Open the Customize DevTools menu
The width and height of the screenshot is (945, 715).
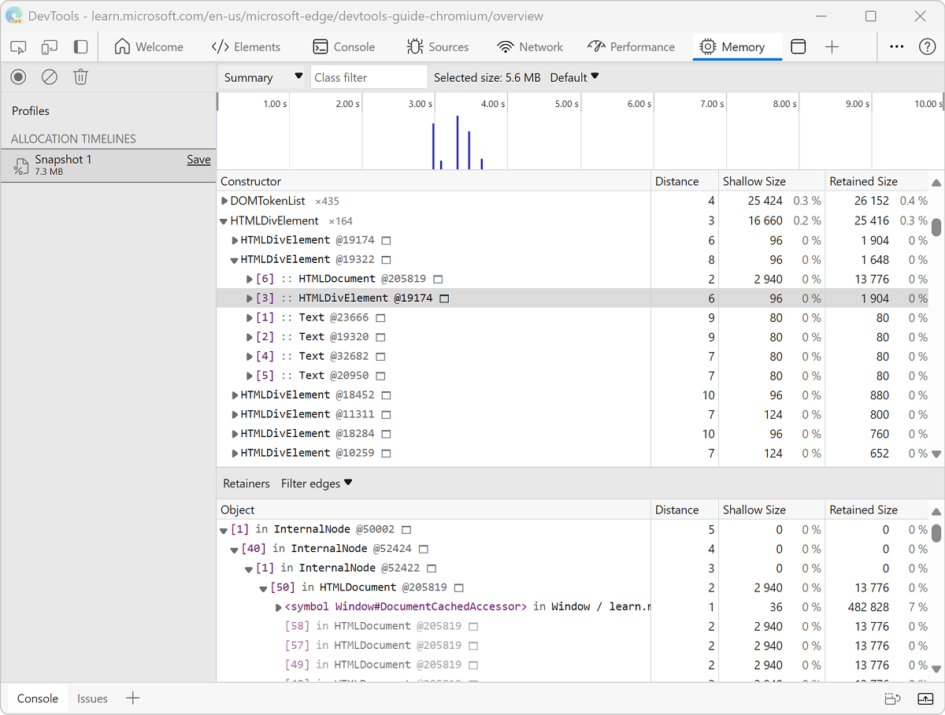click(x=896, y=46)
